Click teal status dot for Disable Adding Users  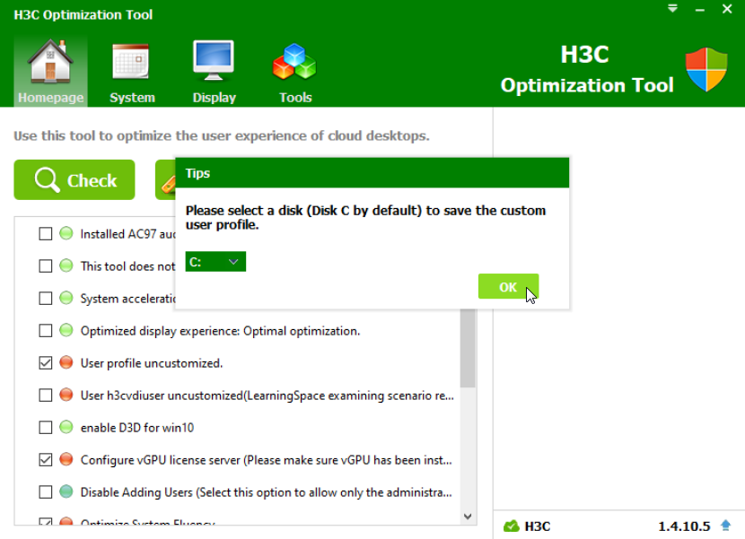pos(66,491)
